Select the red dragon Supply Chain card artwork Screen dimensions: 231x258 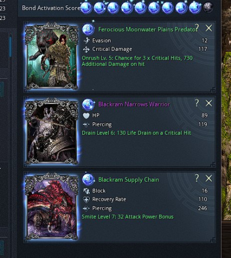(51, 207)
